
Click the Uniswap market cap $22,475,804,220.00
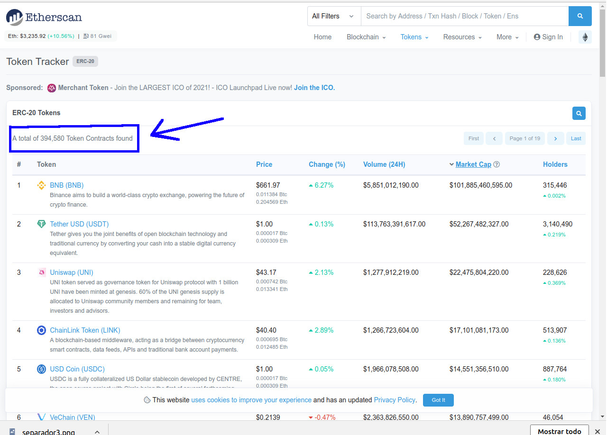[479, 272]
